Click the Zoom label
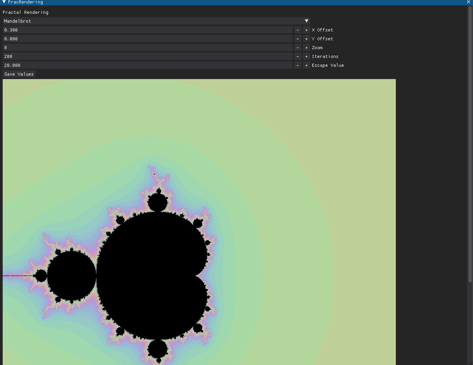Viewport: 473px width, 365px height. click(x=317, y=48)
